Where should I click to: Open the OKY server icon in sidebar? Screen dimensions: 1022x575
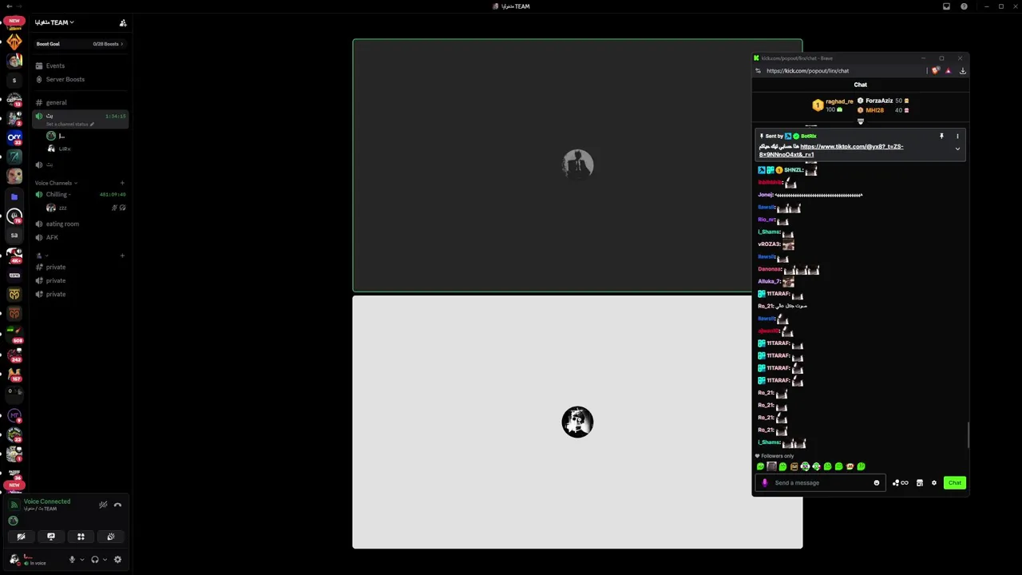pyautogui.click(x=14, y=137)
